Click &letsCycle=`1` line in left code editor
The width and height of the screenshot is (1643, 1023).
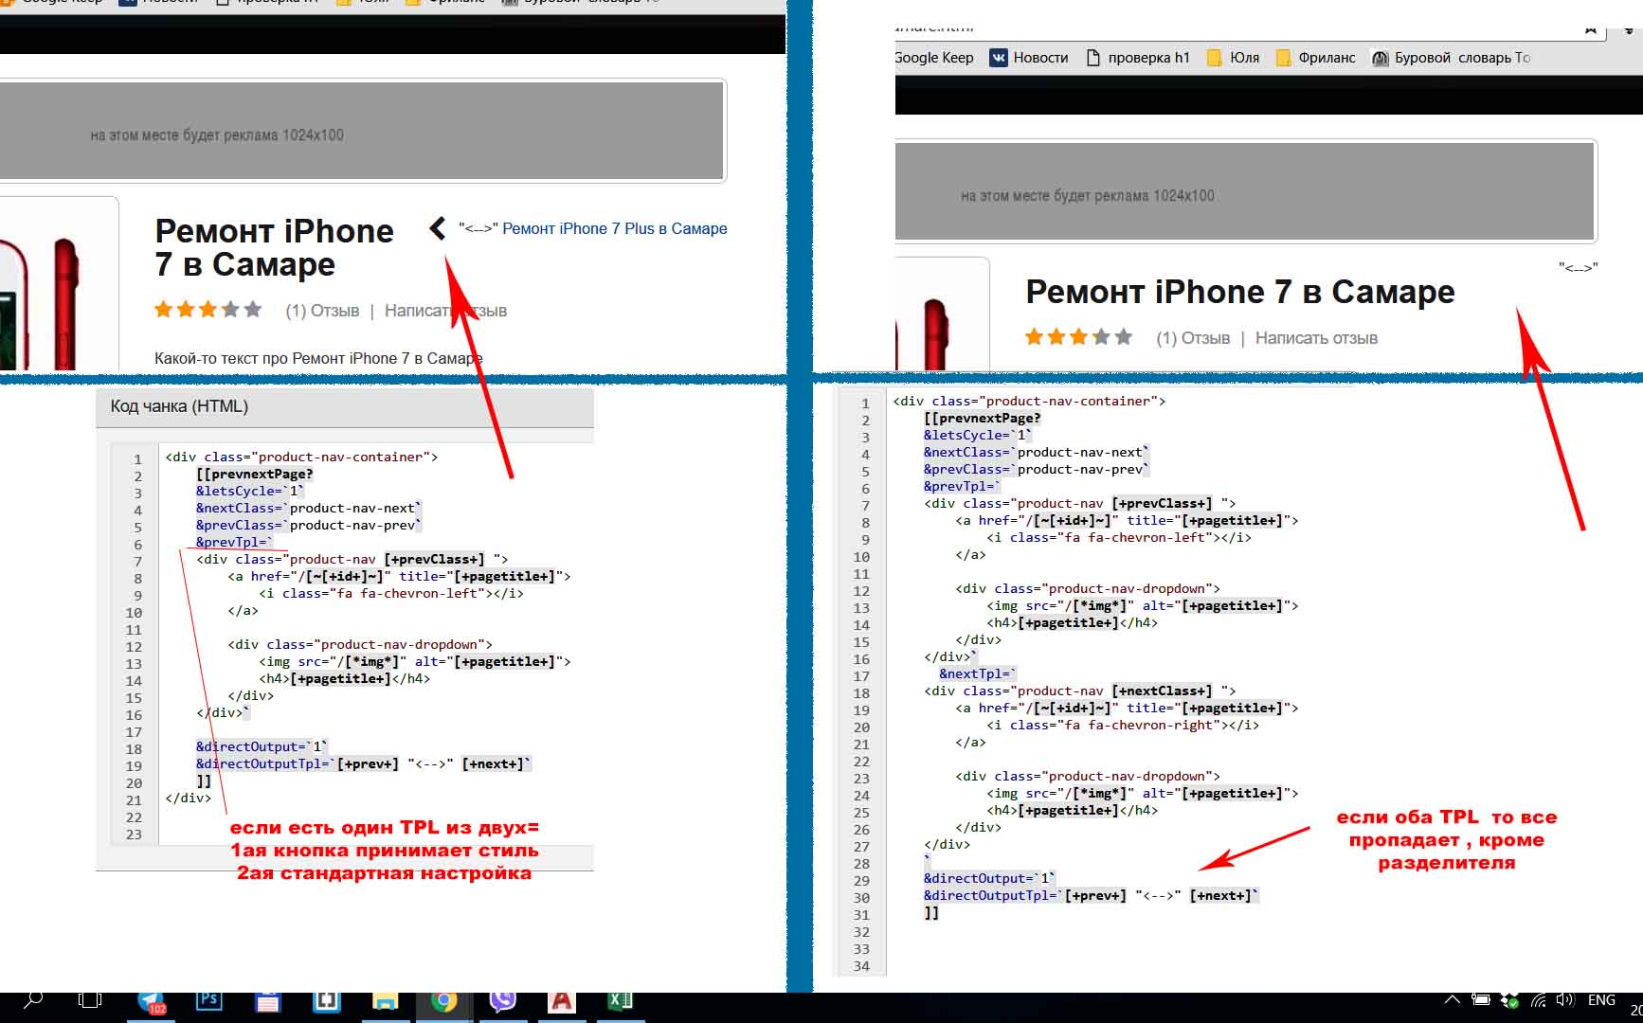[250, 491]
